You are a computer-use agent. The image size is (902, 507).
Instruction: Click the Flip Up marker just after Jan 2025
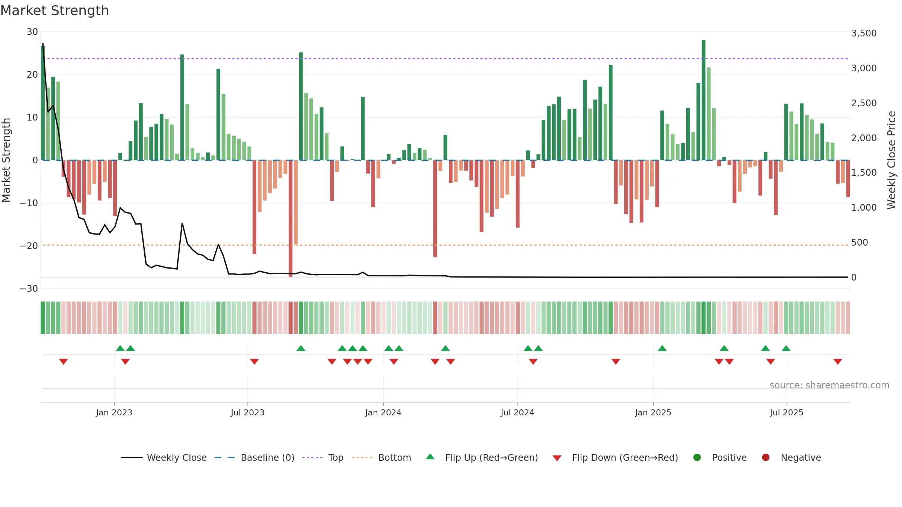662,348
